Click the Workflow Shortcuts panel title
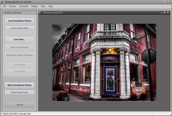 pyautogui.click(x=13, y=13)
